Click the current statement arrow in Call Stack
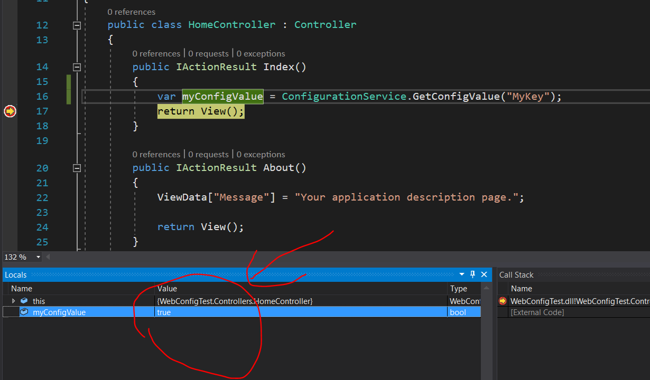 point(502,301)
